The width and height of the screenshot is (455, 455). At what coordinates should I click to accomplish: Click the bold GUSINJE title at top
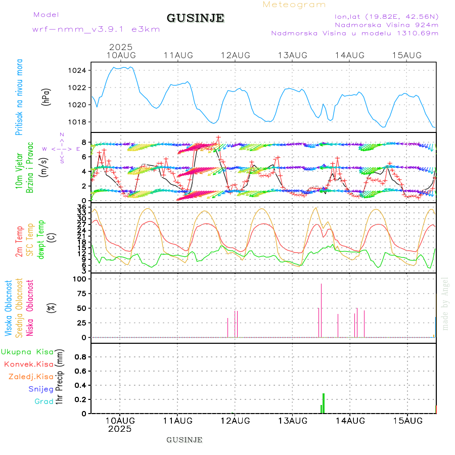point(195,18)
